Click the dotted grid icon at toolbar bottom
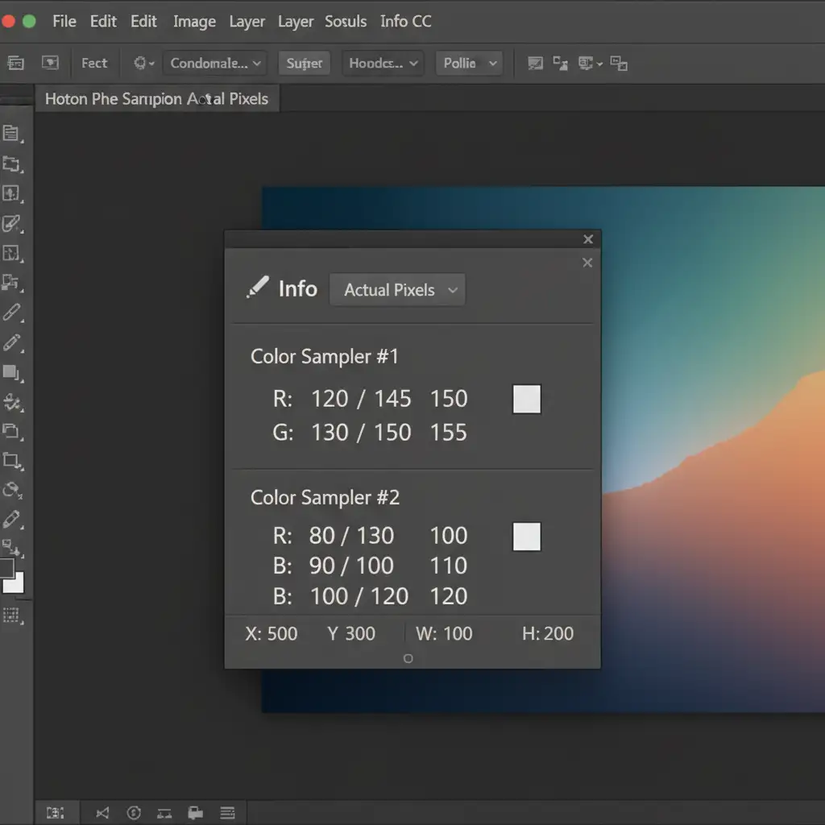Image resolution: width=825 pixels, height=825 pixels. (x=11, y=616)
